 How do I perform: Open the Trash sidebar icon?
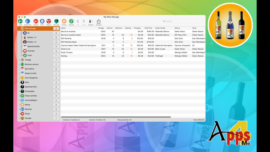coord(25,55)
